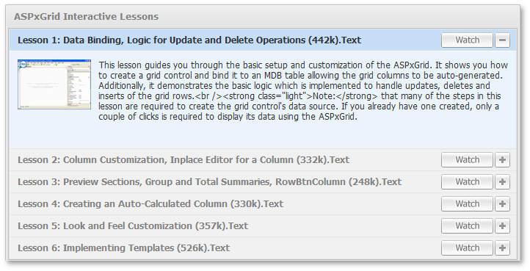Select Lesson 3 Preview Sections header
The width and height of the screenshot is (530, 271).
click(x=209, y=181)
